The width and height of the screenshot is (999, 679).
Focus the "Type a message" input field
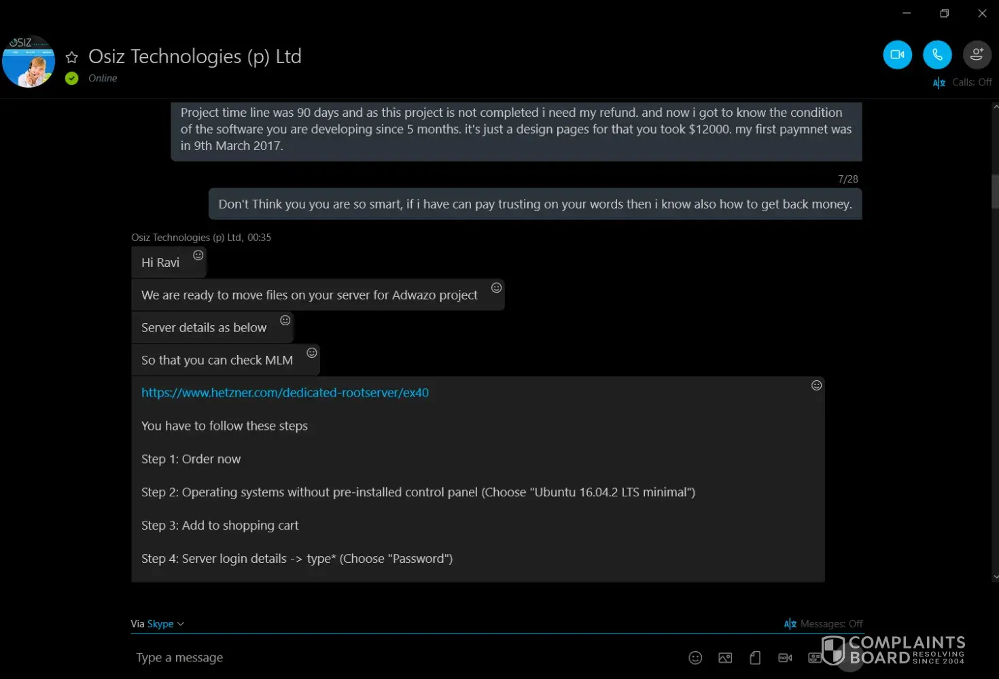[x=408, y=657]
